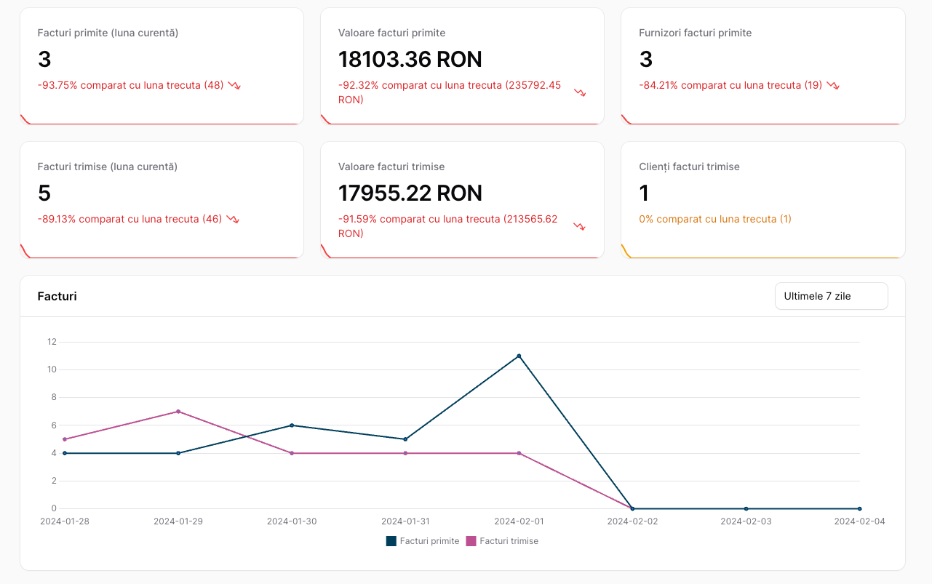Screen dimensions: 932x584
Task: Click the trend-down icon in Facturi primite card
Action: 234,85
